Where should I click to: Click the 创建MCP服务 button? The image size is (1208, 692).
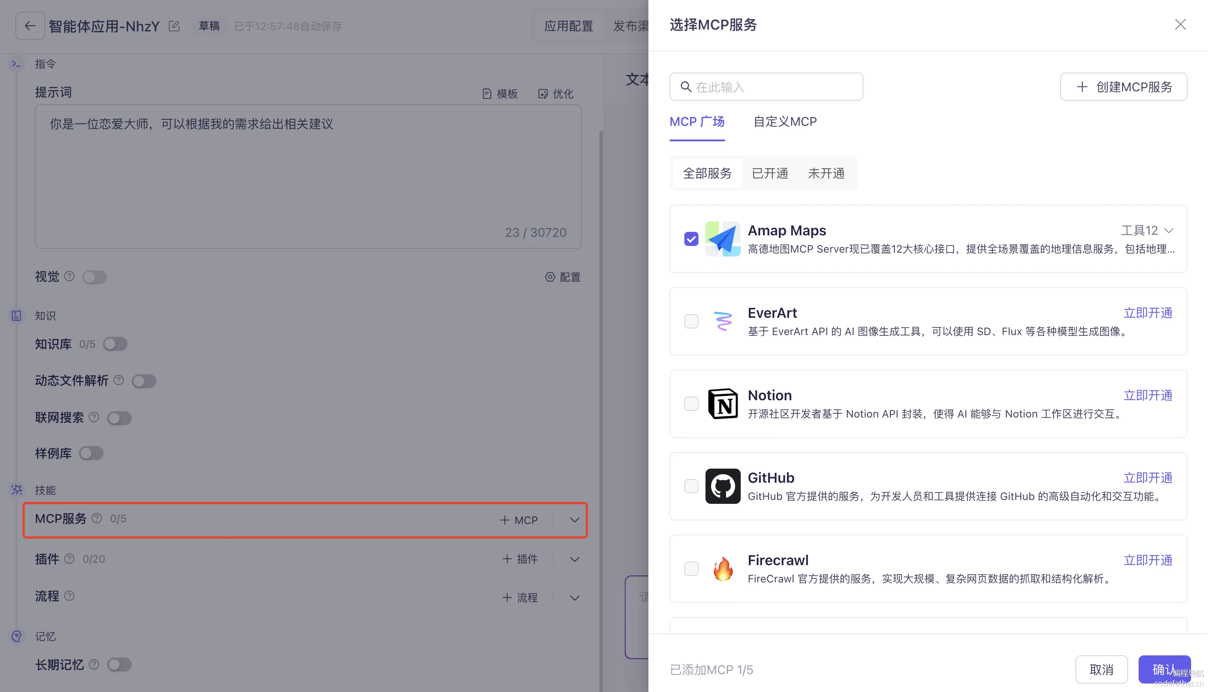[x=1123, y=87]
